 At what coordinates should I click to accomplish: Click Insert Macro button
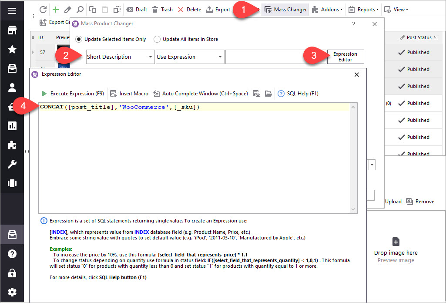click(129, 94)
